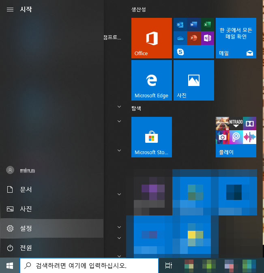264x273 pixels.
Task: Open the Mail (메일) tile
Action: point(236,38)
